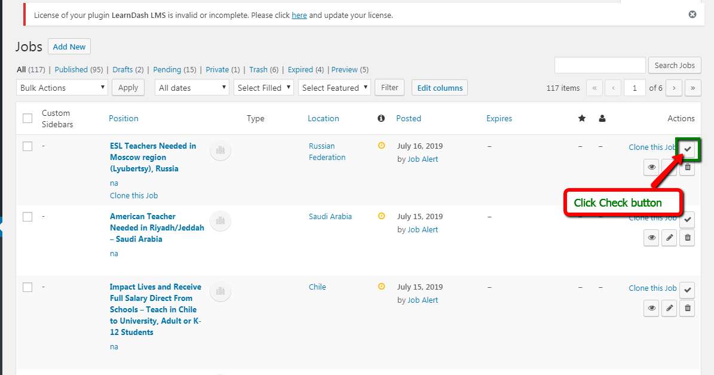Select the ESL Teachers job row checkbox
Viewport: 714px width, 375px height.
click(x=27, y=146)
